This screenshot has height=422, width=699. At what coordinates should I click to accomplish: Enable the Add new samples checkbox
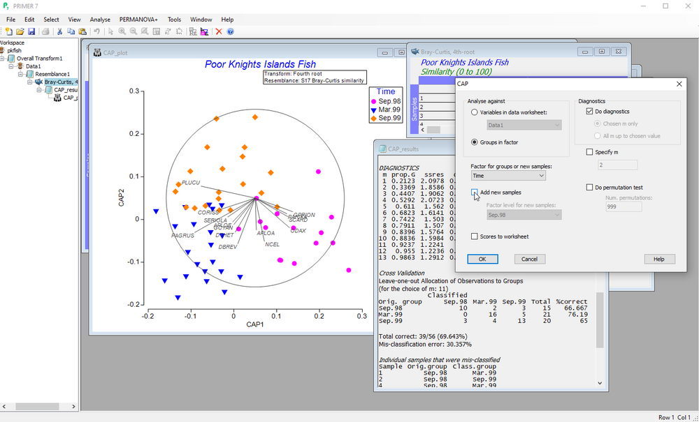pyautogui.click(x=475, y=193)
